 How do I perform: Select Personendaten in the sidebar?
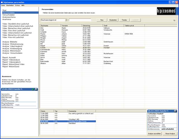[x=20, y=13]
